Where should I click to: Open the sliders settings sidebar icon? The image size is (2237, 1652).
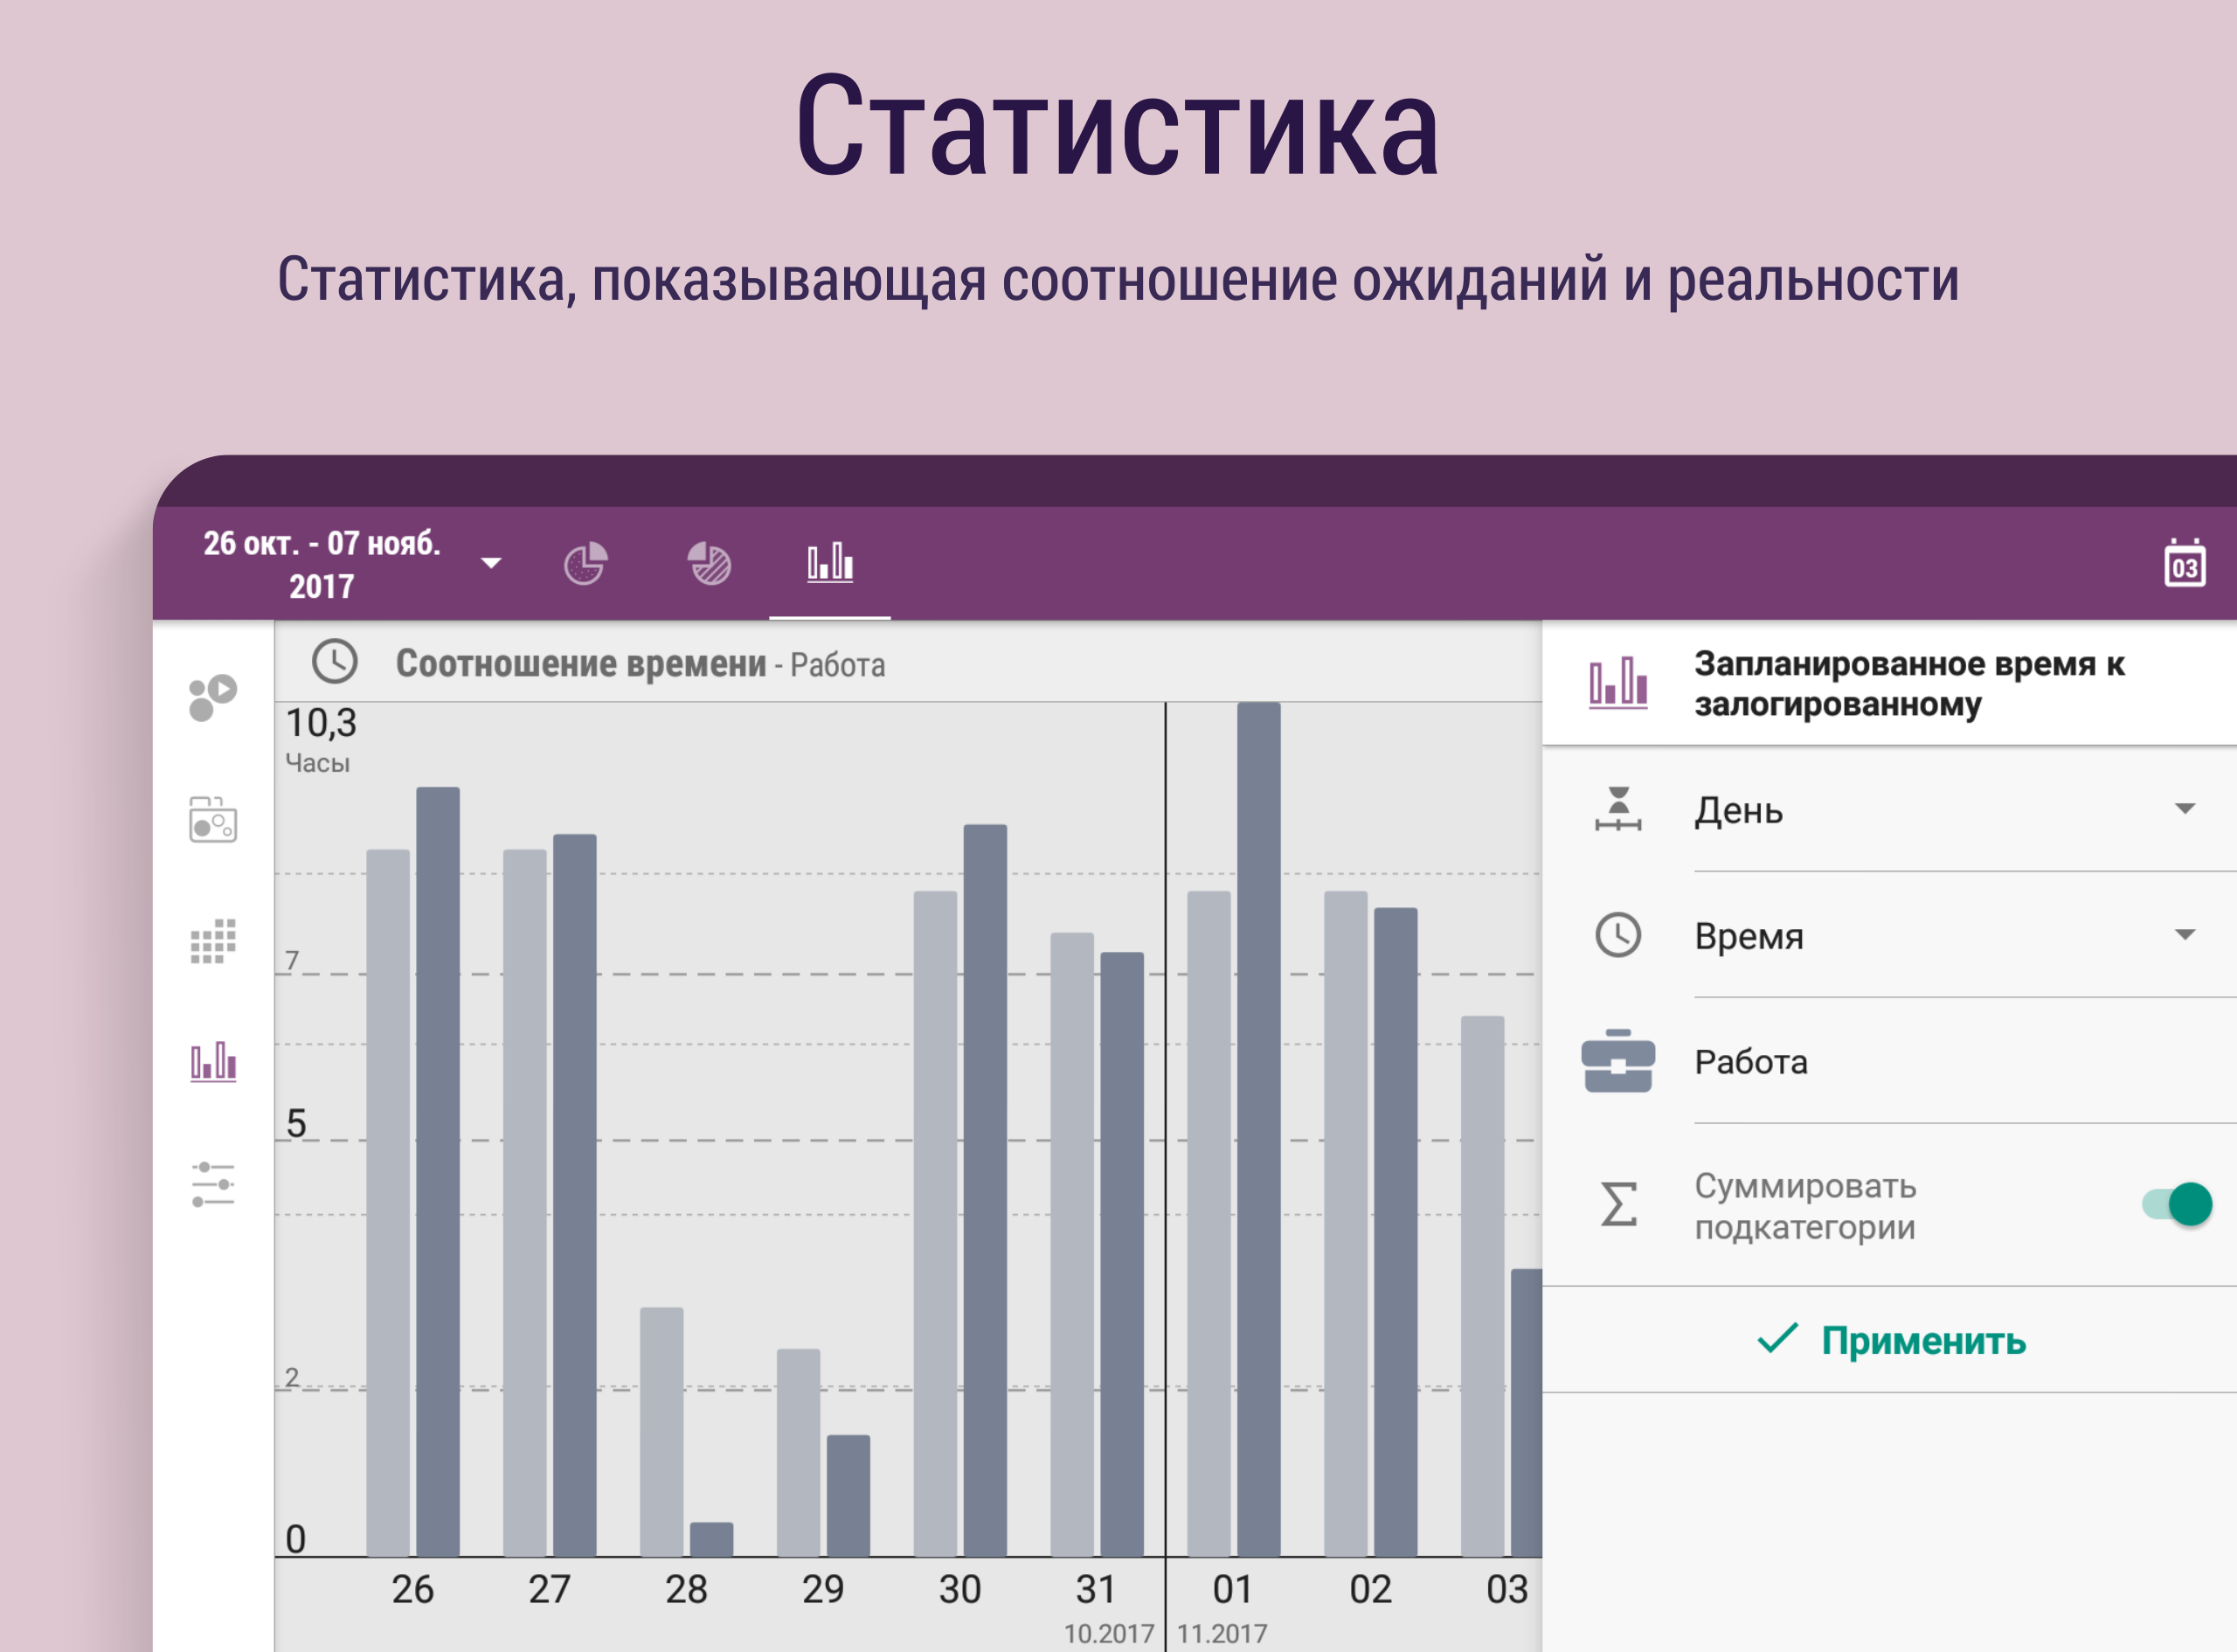[213, 1184]
